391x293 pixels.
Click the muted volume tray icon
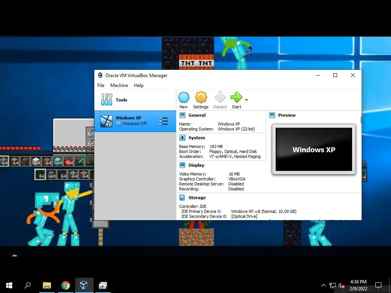point(341,285)
